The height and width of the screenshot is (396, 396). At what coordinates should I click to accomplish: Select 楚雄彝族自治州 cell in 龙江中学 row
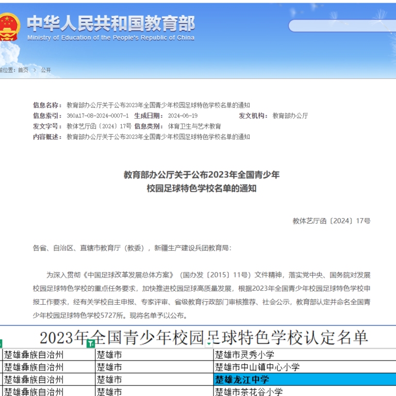pos(49,379)
